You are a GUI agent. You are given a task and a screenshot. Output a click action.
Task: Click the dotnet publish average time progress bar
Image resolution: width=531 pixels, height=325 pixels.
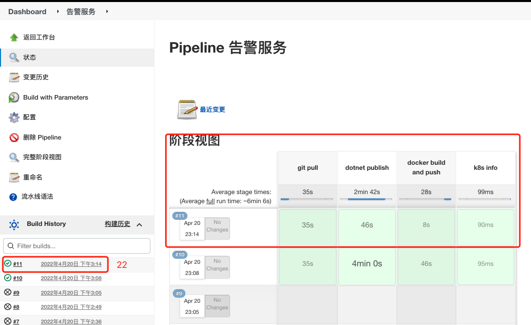(x=366, y=199)
